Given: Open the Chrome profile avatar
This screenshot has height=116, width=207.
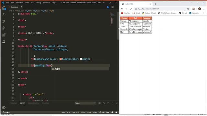Looking at the screenshot, I should pos(200,9).
